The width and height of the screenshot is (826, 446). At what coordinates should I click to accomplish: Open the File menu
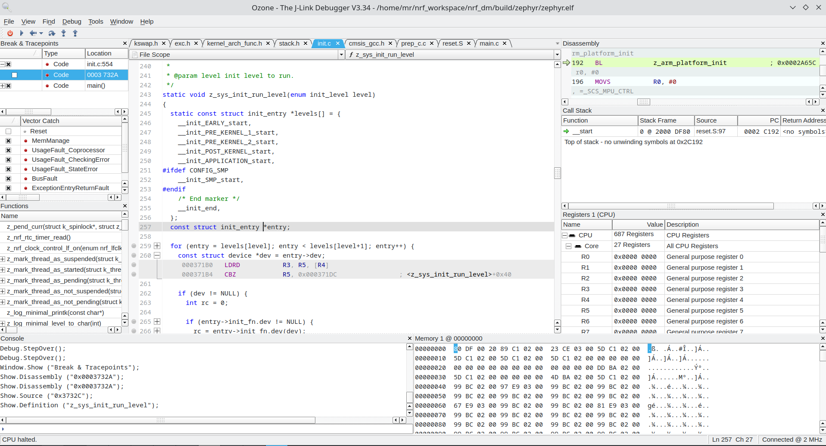click(x=9, y=22)
